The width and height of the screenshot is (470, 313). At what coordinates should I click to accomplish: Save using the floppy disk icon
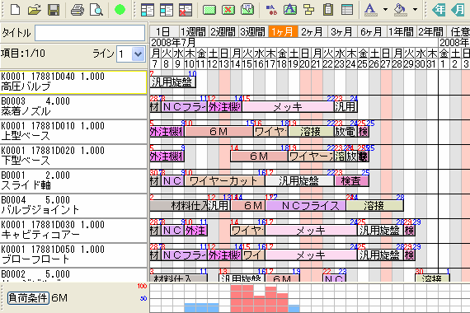click(54, 10)
